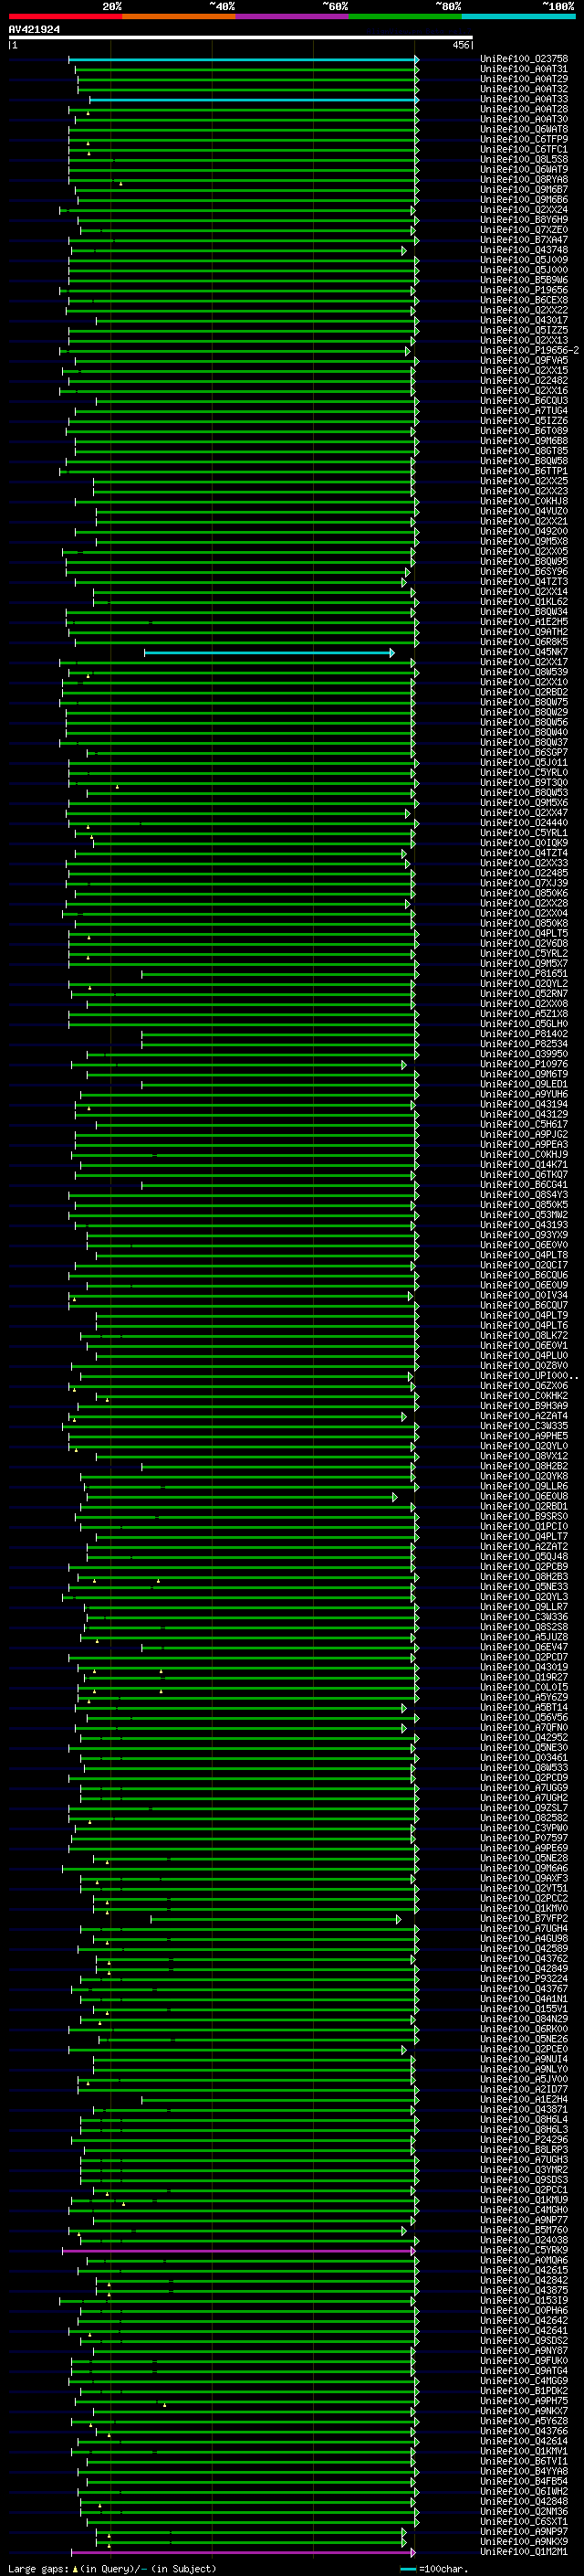Open hit UniRef100_Q8RYA8

tap(524, 180)
